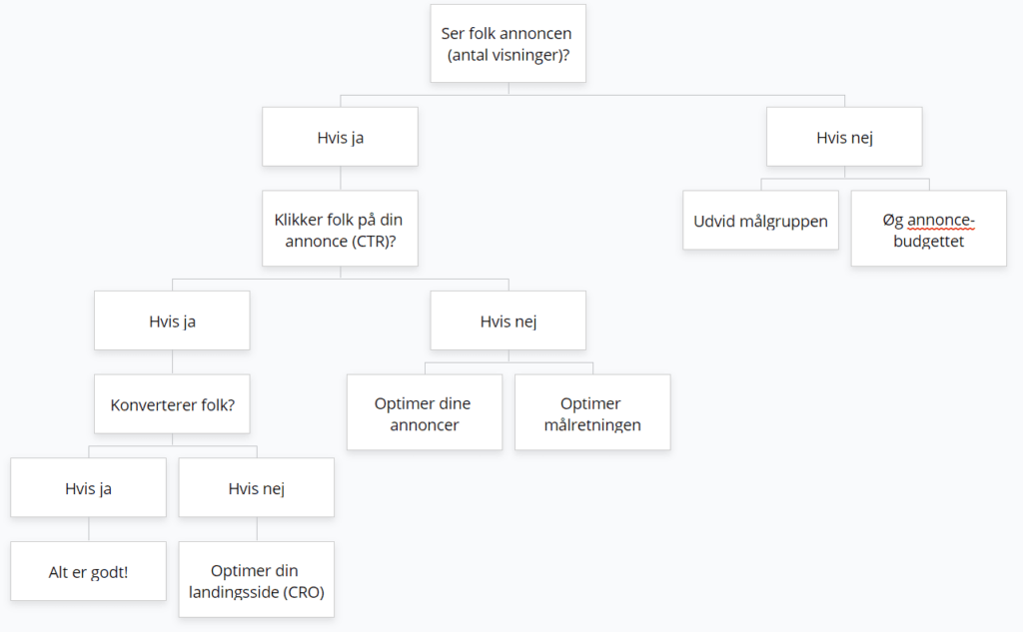
Task: Click the "Konverterer folk?" question box
Action: pos(172,404)
